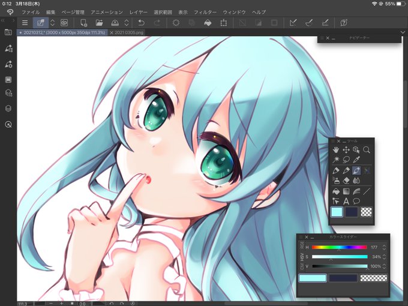Create a new canvas with New icon
408x306 pixels.
click(83, 23)
